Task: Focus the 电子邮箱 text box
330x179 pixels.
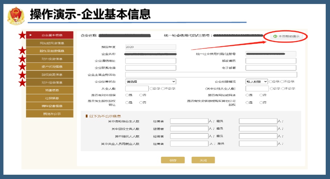Action: click(271, 68)
